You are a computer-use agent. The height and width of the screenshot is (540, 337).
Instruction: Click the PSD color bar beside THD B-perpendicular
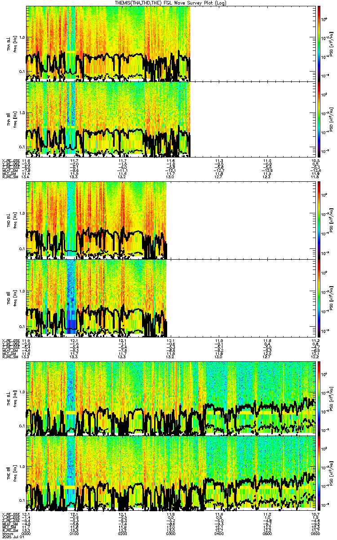(x=319, y=220)
